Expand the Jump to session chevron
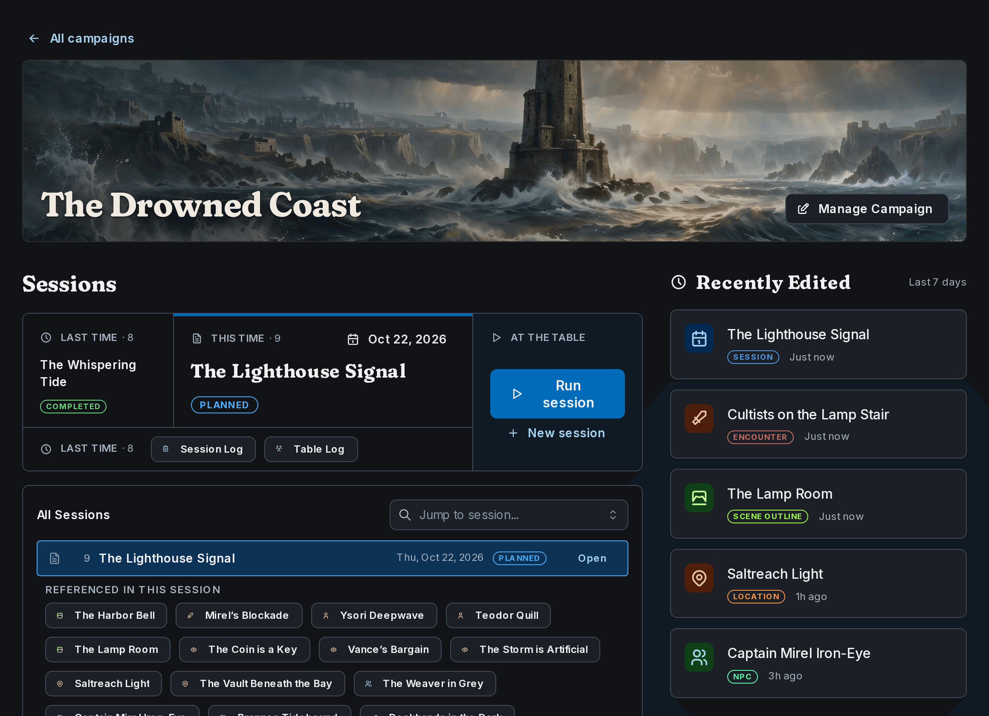 pyautogui.click(x=613, y=515)
